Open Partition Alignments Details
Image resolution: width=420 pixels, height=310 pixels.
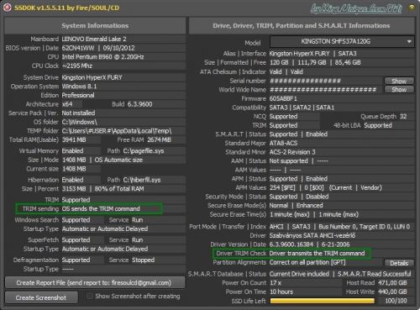tap(399, 263)
